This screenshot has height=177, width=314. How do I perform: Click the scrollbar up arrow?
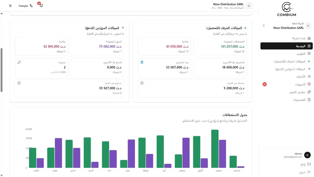pos(2,14)
